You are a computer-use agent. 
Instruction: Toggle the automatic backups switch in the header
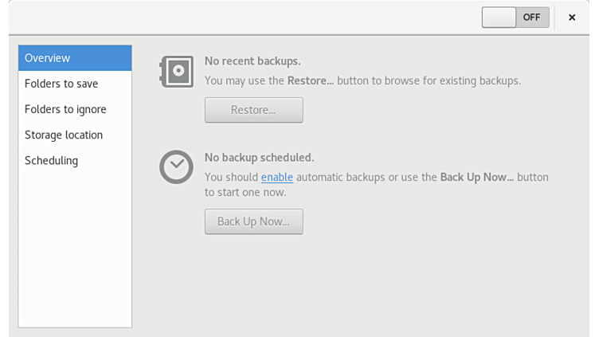515,17
